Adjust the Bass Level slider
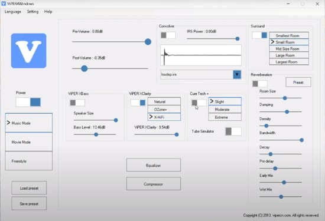The image size is (325, 221). (x=96, y=134)
